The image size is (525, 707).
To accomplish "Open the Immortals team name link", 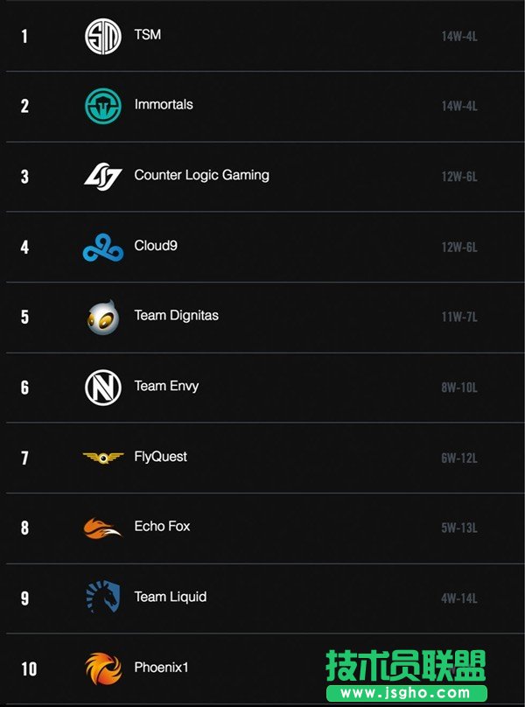I will (164, 105).
